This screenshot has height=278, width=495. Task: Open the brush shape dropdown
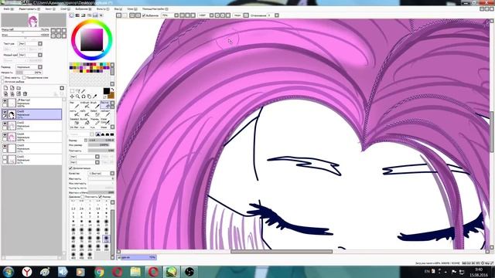[97, 157]
